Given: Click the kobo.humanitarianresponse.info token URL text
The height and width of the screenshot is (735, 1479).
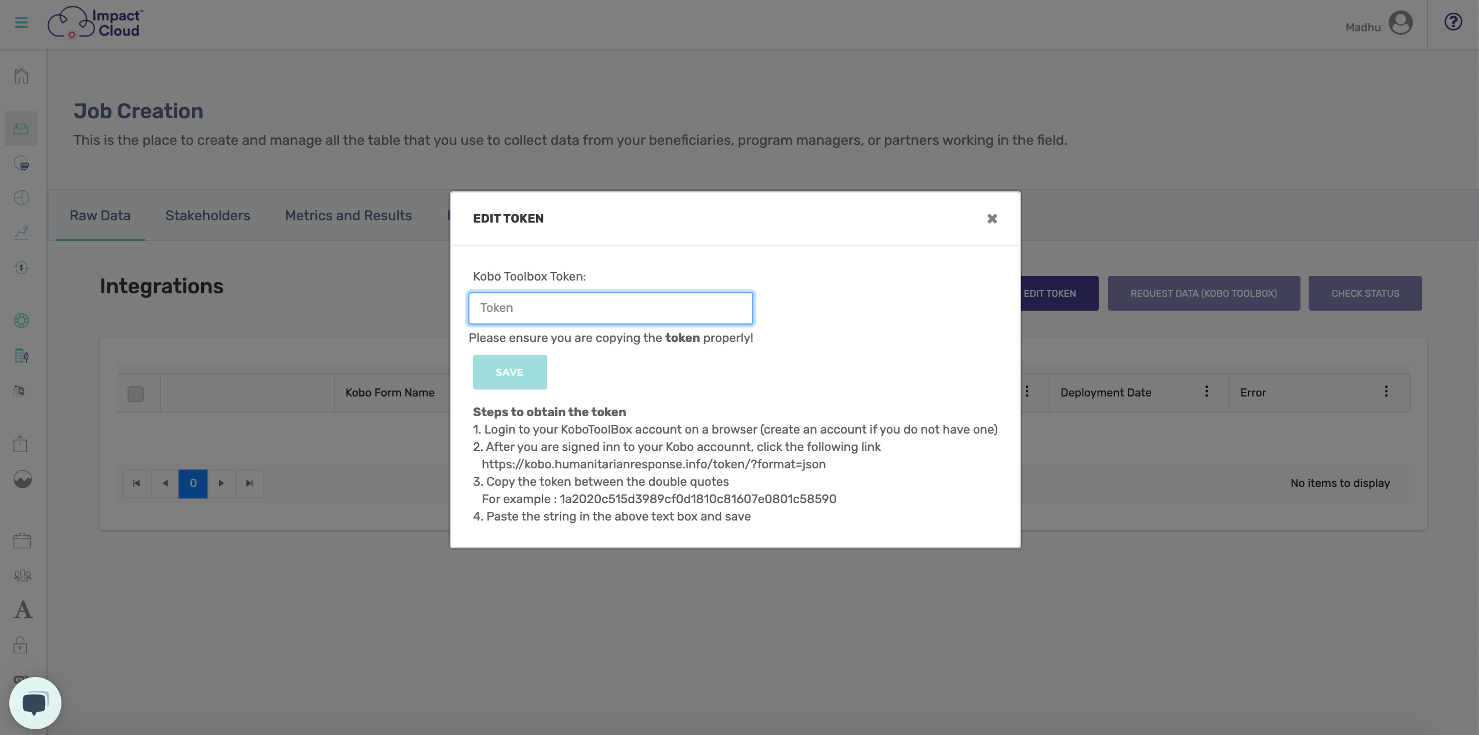Looking at the screenshot, I should coord(654,464).
